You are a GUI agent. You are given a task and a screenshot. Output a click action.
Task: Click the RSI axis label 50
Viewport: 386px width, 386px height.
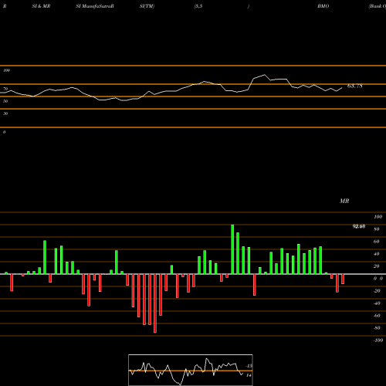tap(5, 101)
